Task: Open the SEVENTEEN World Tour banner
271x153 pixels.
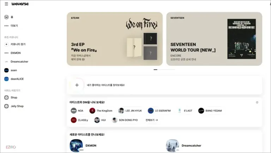Action: (x=214, y=39)
